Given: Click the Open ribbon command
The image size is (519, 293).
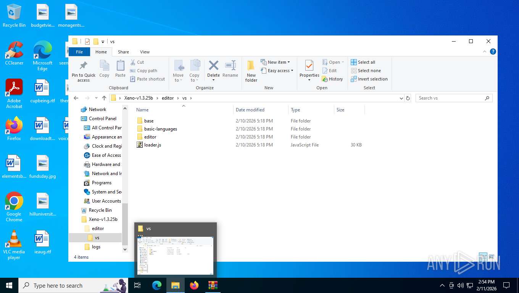Looking at the screenshot, I should click(333, 62).
